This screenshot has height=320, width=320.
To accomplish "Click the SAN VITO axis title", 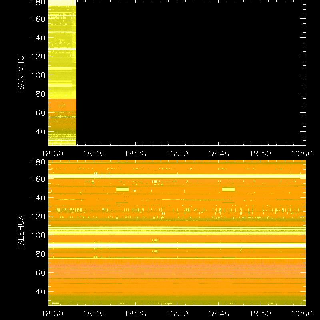I will click(21, 73).
